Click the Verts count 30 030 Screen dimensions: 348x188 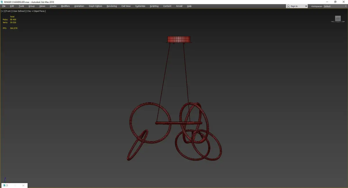pyautogui.click(x=13, y=22)
